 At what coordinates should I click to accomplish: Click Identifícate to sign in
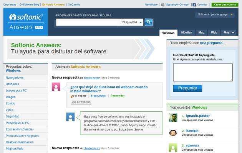tap(151, 5)
